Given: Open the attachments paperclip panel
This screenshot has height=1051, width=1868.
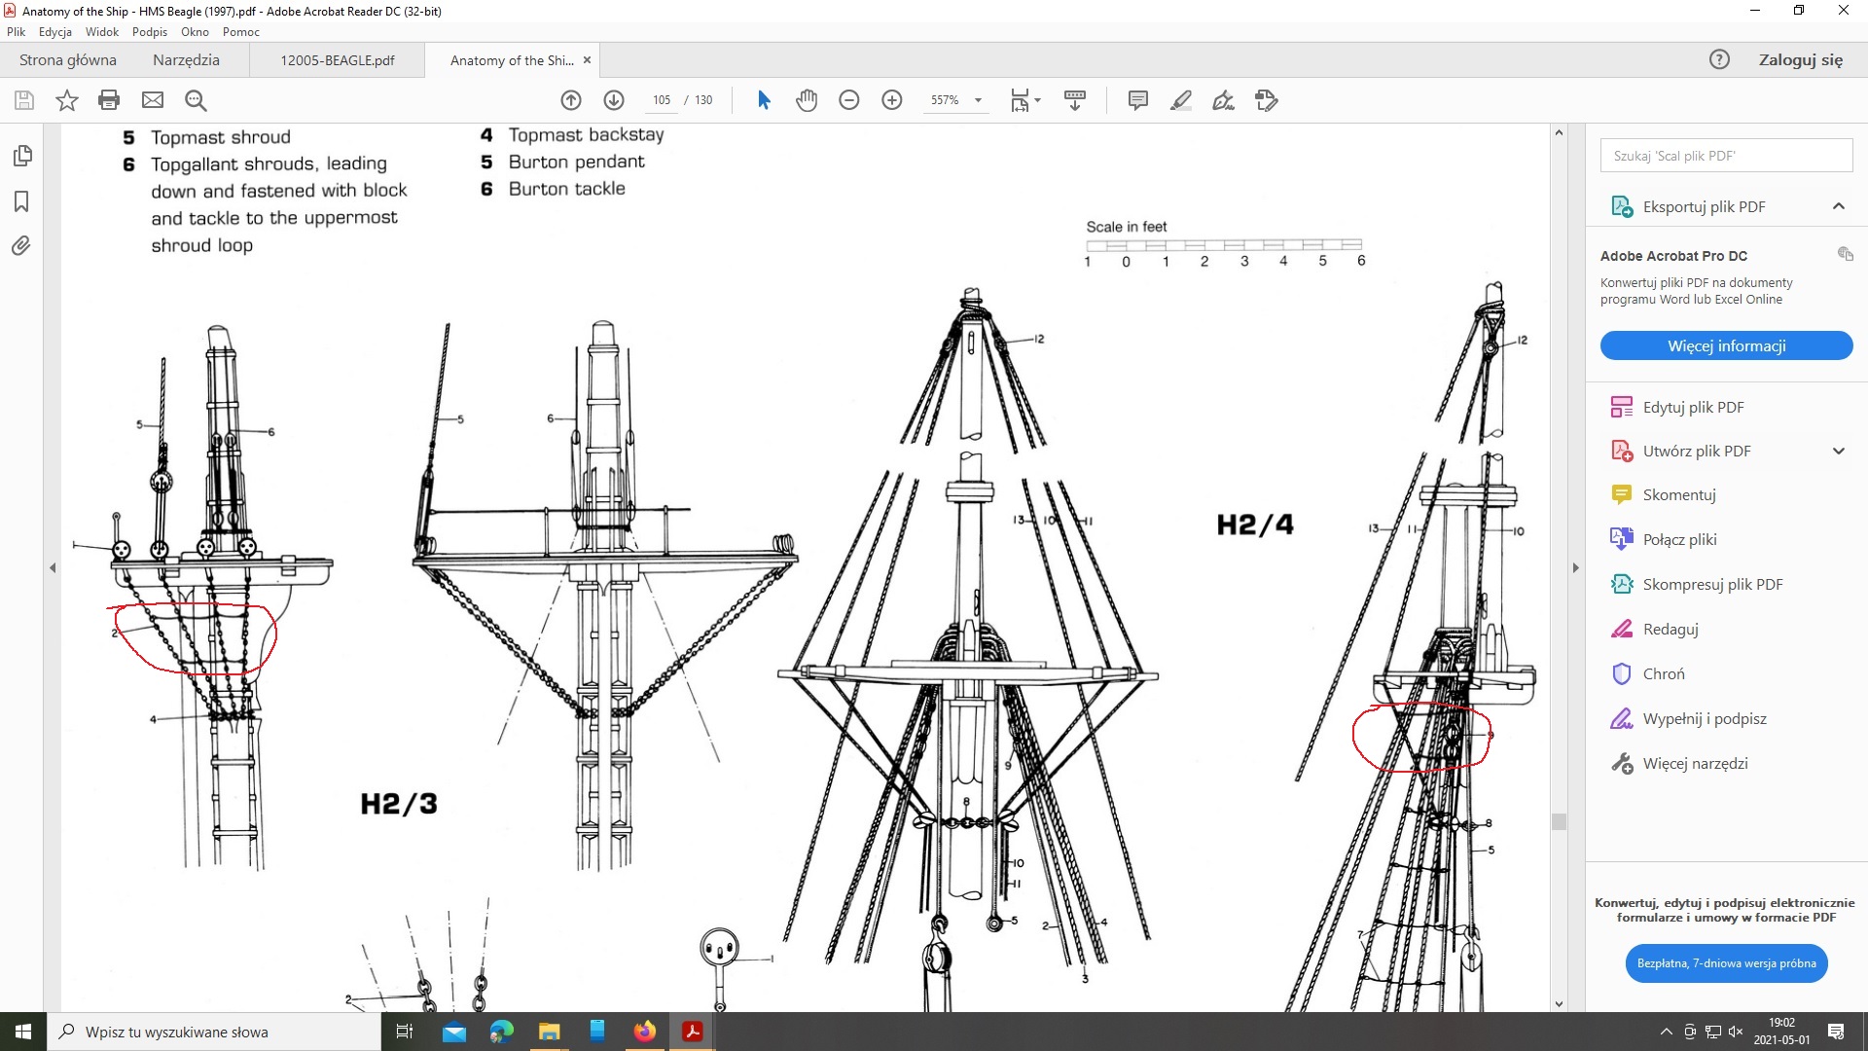Looking at the screenshot, I should pos(21,245).
